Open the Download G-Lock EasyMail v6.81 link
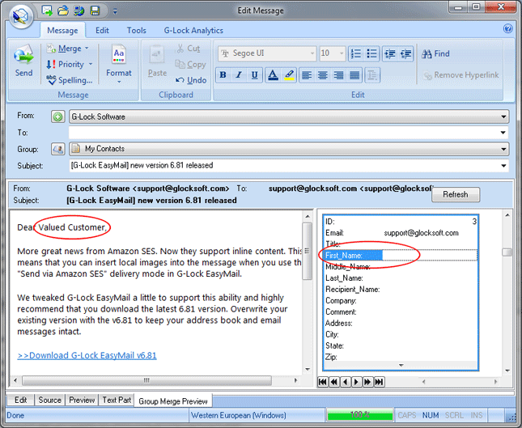The image size is (522, 428). [x=87, y=355]
